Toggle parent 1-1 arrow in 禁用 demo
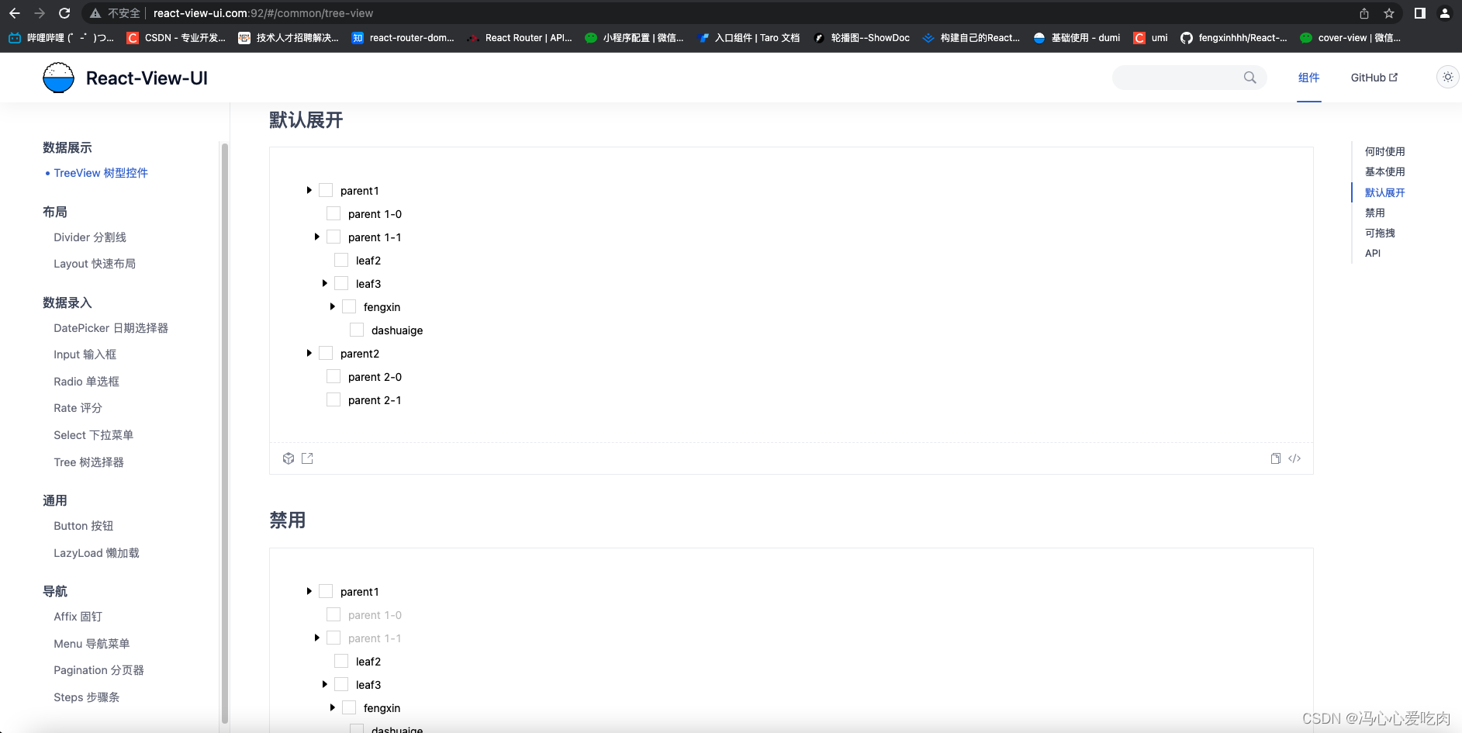 coord(316,638)
